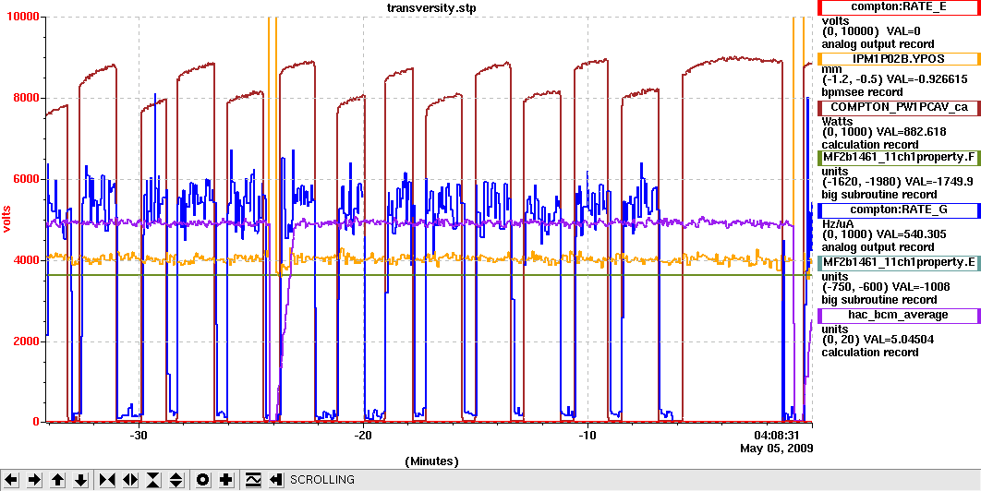Click the -30 x-axis tick label
Viewport: 981px width, 491px height.
tap(138, 434)
